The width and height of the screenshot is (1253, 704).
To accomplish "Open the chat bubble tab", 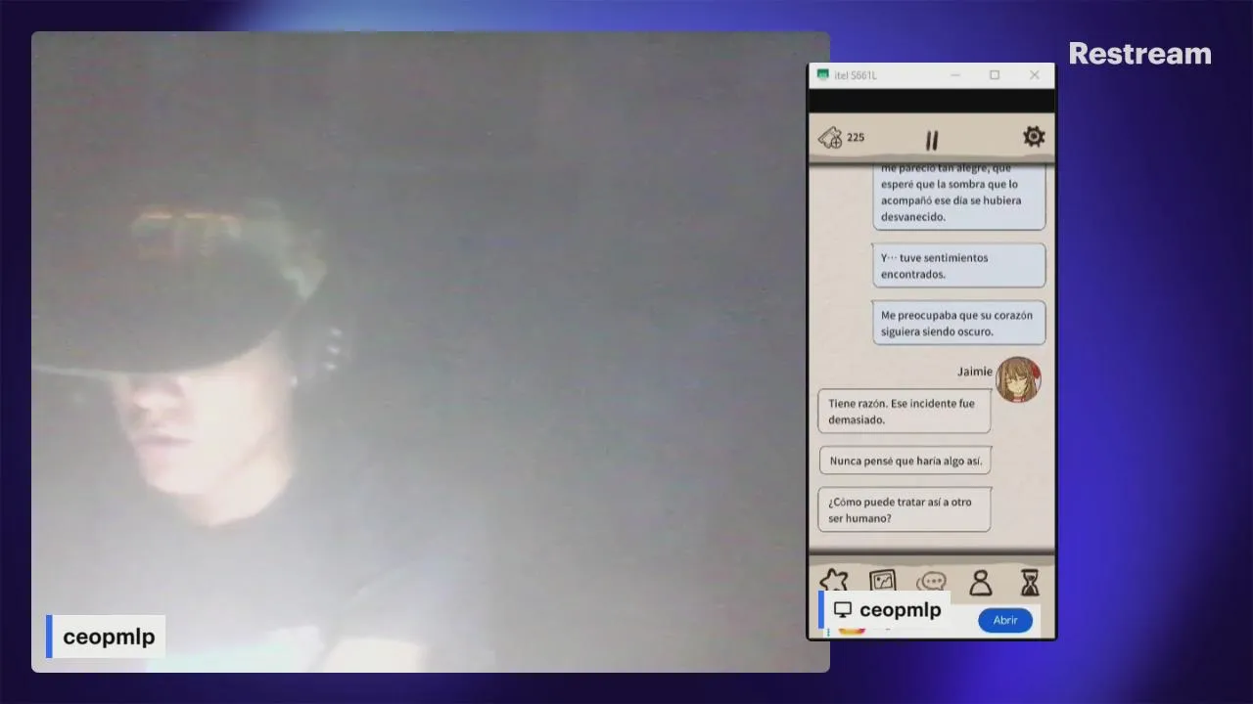I will (931, 582).
